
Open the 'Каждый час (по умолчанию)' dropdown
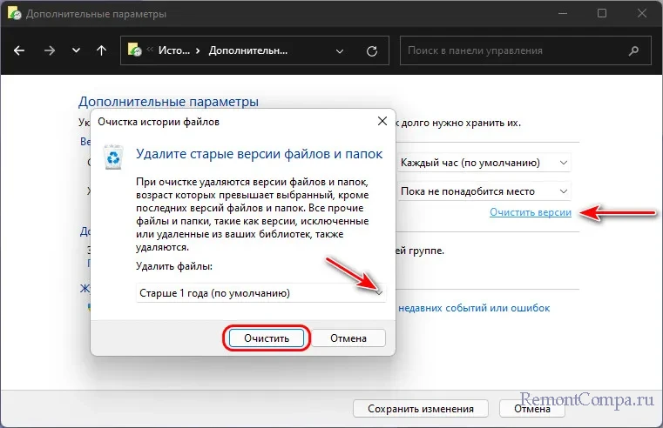484,163
